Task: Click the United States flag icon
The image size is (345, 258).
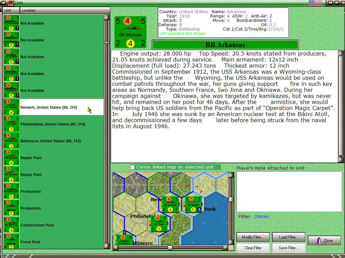Action: (315, 3)
